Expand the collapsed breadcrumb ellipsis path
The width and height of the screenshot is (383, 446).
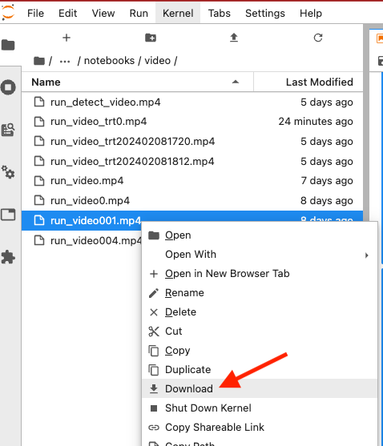pyautogui.click(x=65, y=61)
